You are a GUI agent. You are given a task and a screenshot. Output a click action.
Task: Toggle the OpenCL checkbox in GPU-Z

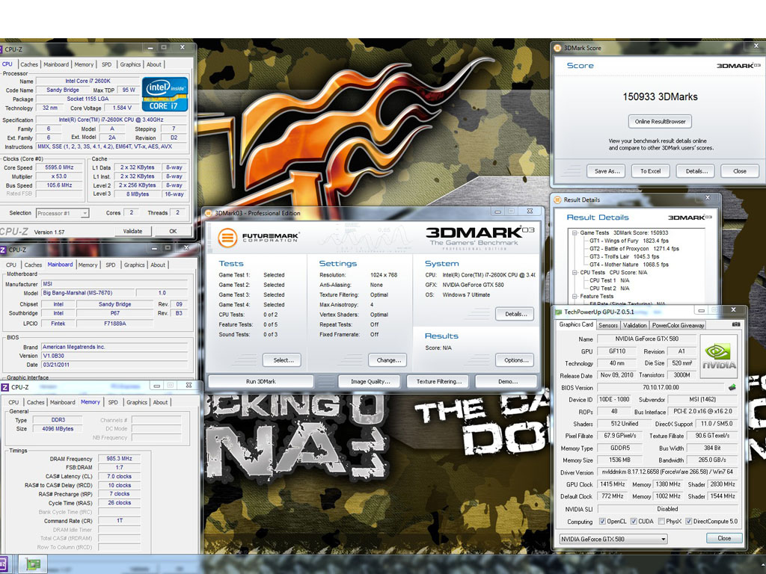602,521
